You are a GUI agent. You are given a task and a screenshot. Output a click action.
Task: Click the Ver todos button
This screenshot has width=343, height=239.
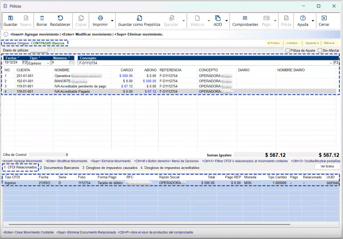tap(327, 166)
